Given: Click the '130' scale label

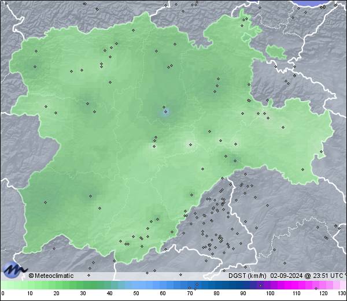Looking at the screenshot, I should [342, 293].
